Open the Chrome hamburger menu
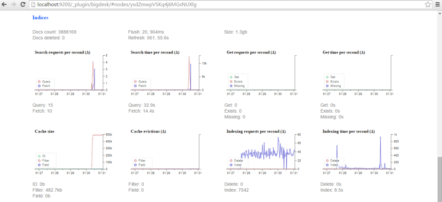 click(437, 4)
